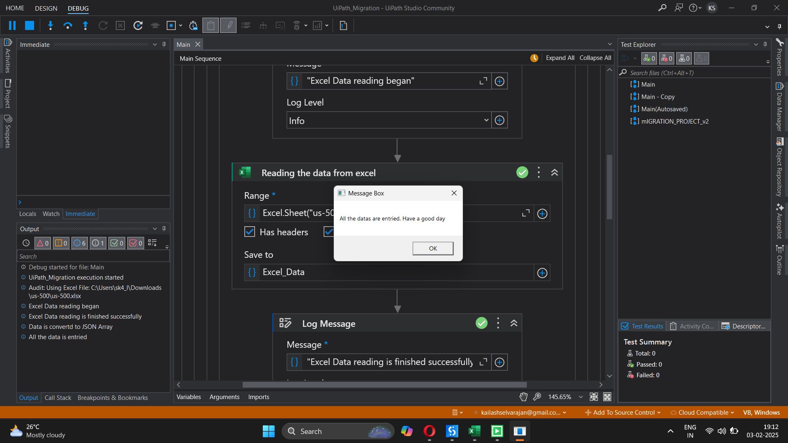This screenshot has width=788, height=443.
Task: Click Expand All in designer
Action: point(560,58)
